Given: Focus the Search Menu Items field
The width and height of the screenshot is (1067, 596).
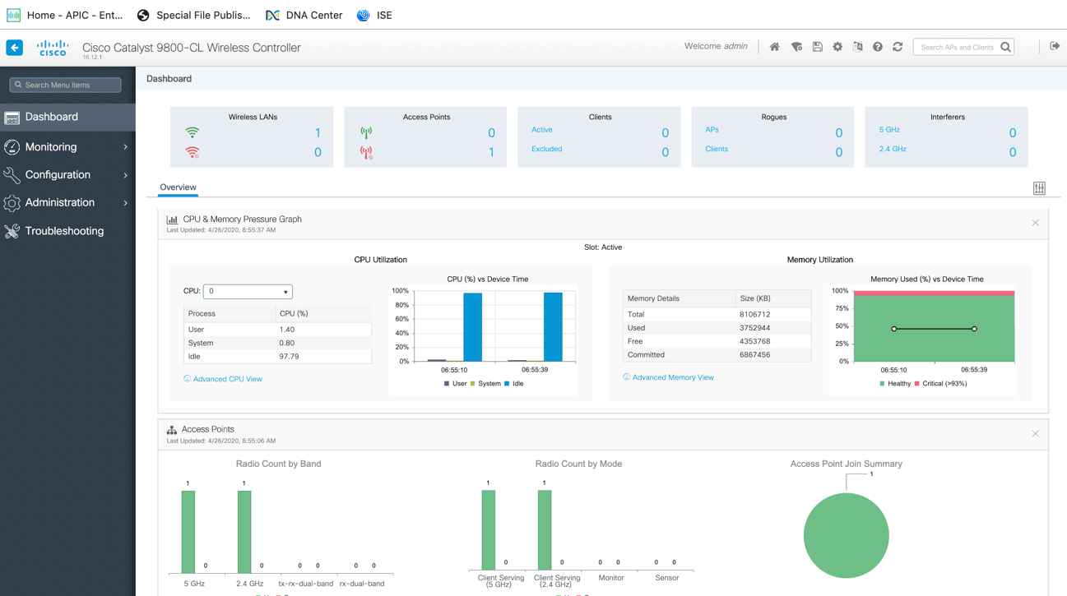Looking at the screenshot, I should (66, 85).
